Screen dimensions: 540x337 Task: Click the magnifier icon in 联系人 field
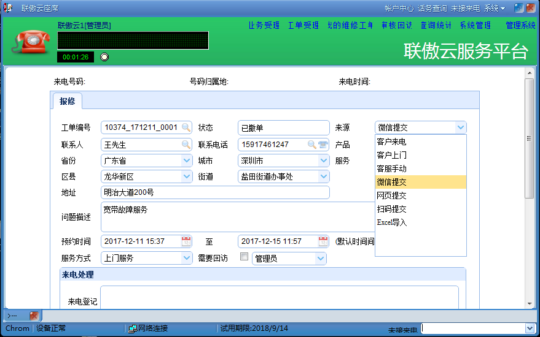click(x=186, y=145)
